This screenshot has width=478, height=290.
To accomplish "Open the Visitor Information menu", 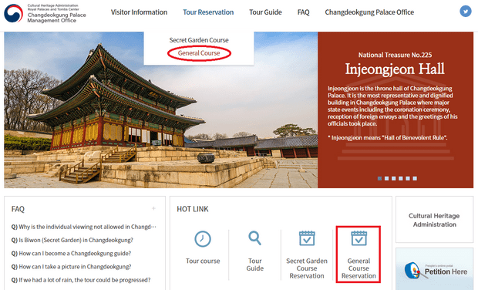I will (x=139, y=12).
